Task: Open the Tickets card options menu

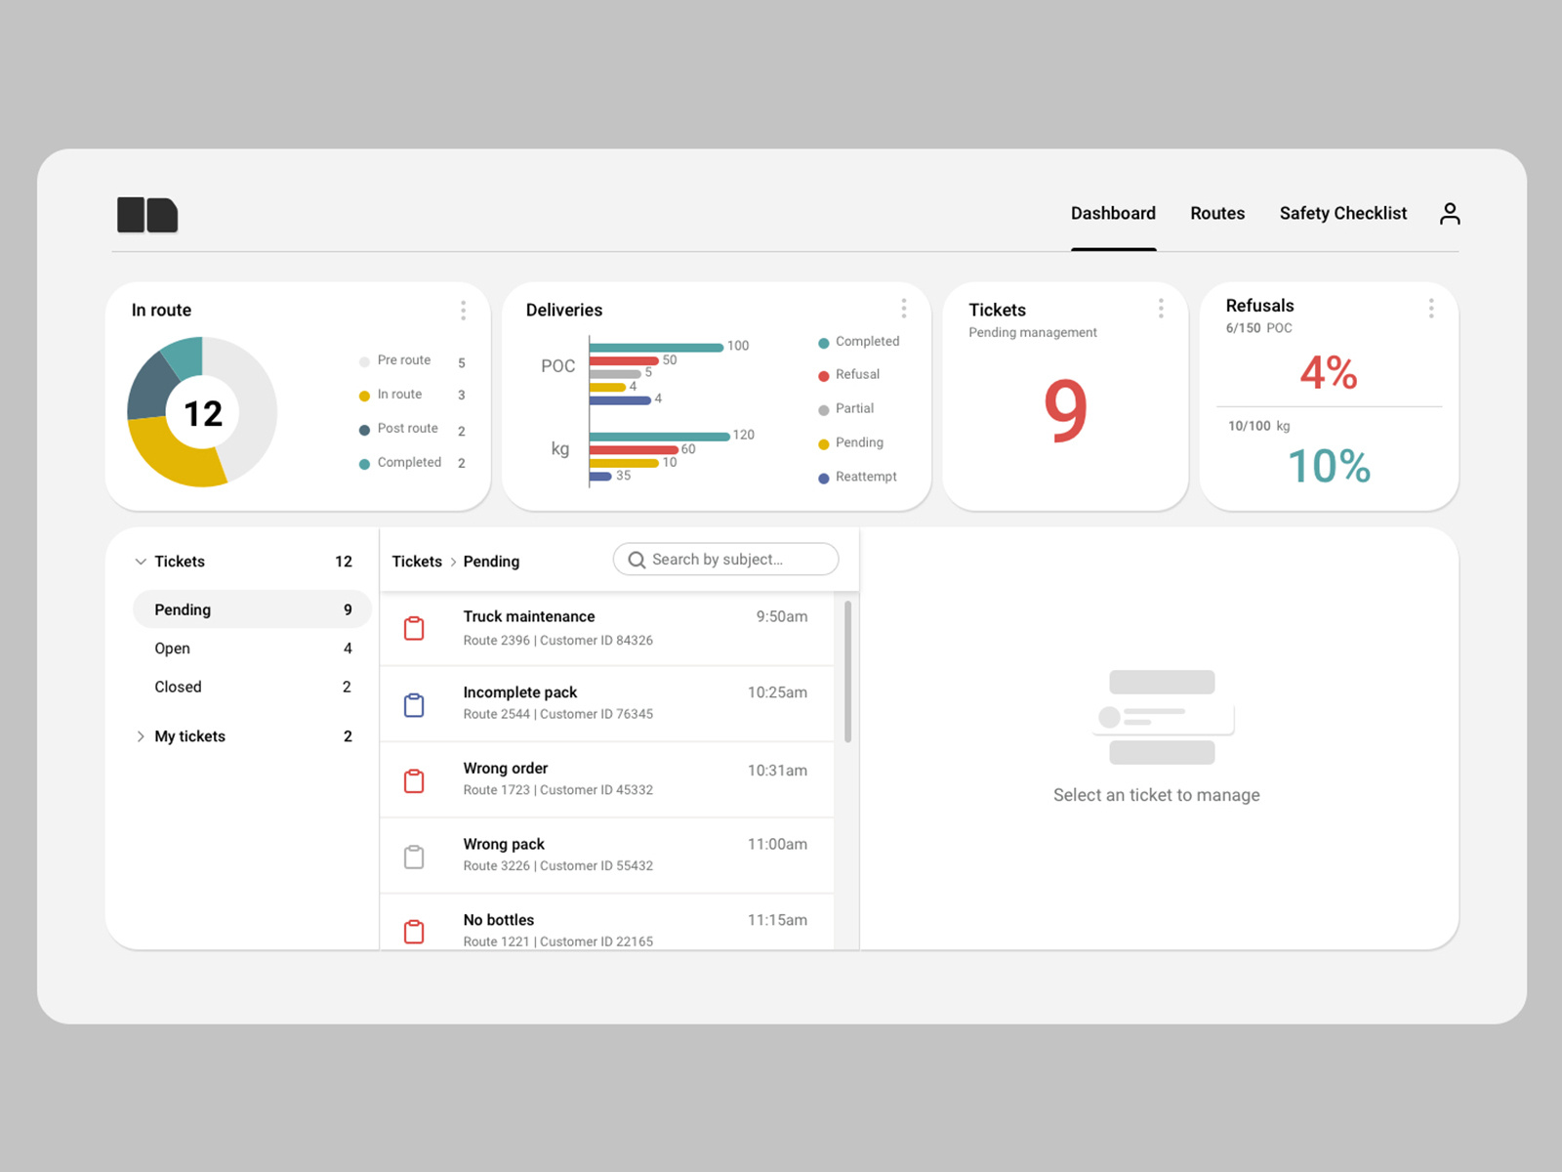Action: (1161, 308)
